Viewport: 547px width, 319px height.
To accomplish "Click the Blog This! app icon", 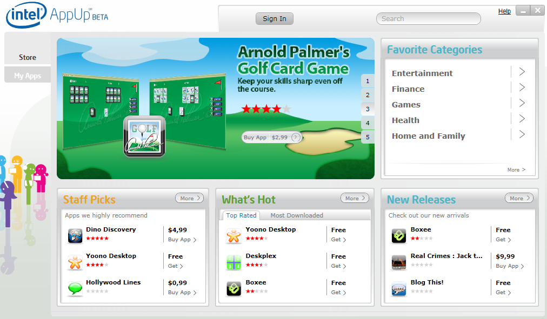I will click(x=399, y=288).
